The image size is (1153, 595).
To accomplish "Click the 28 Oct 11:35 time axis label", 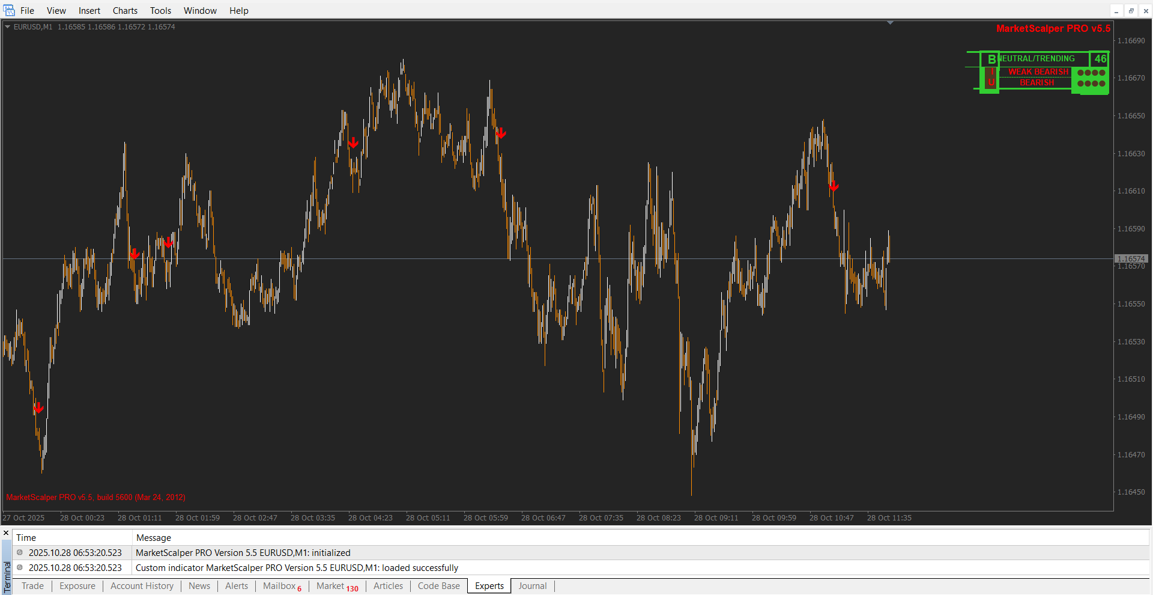I will pyautogui.click(x=889, y=518).
